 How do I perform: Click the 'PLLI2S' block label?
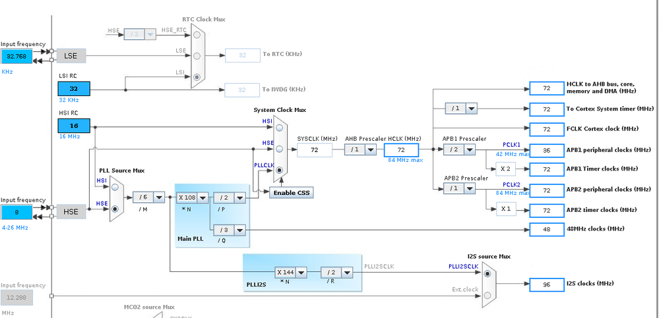[x=257, y=284]
